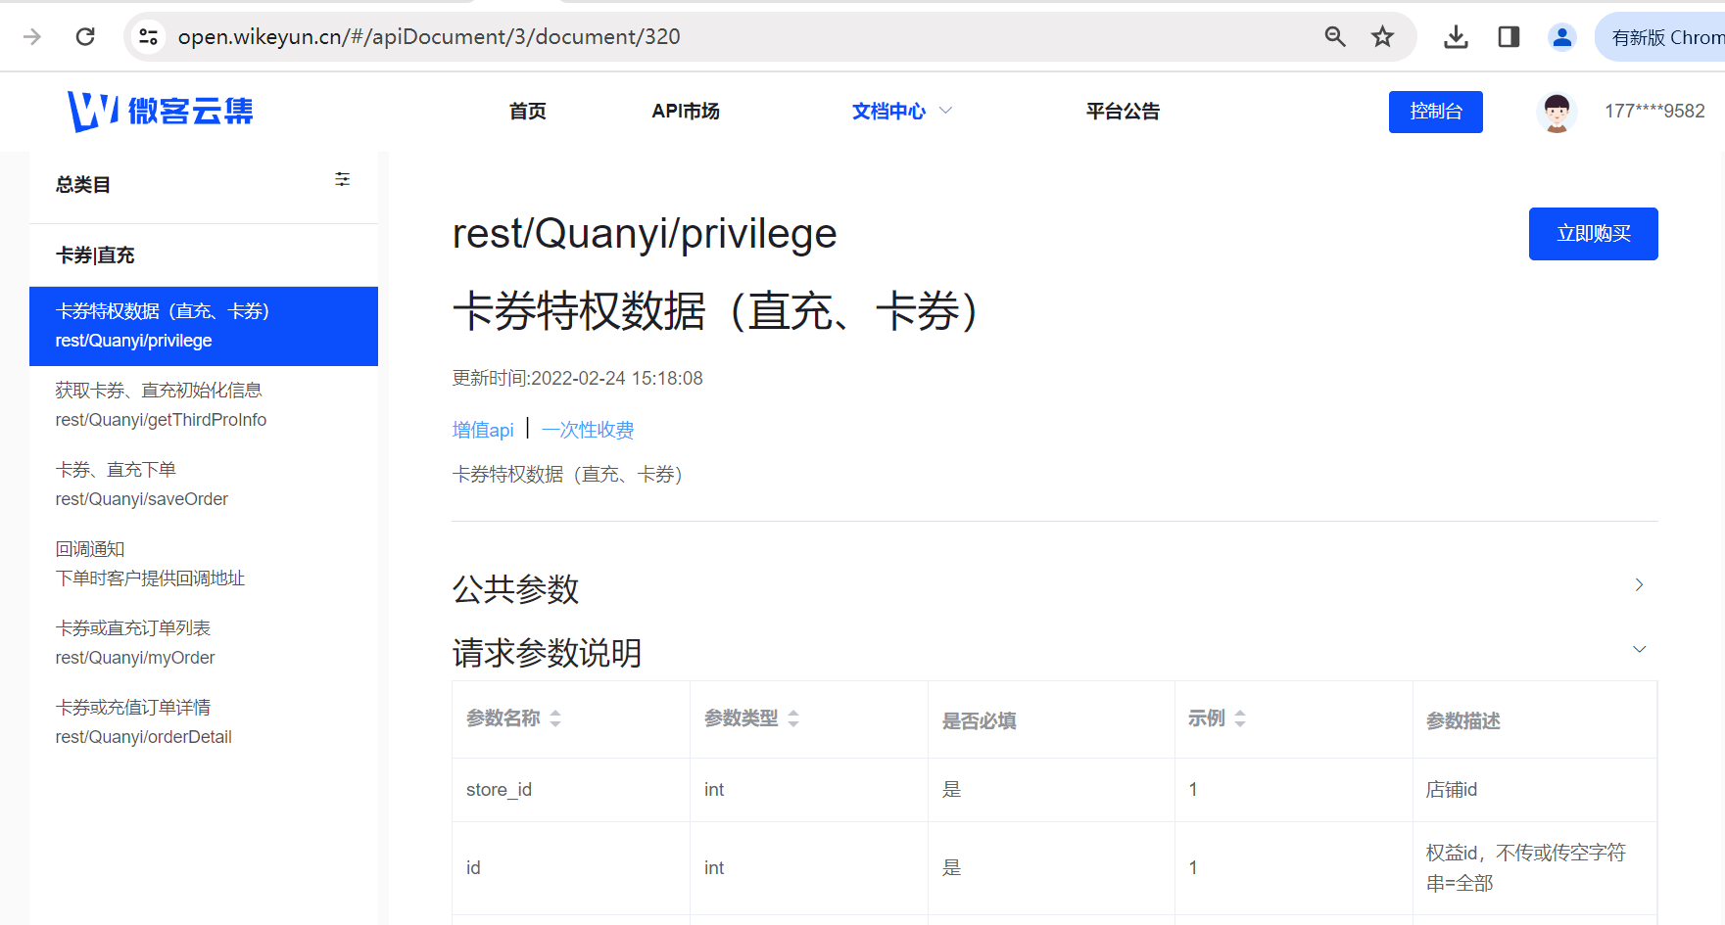Toggle sort on the 示例 column
The image size is (1725, 925).
[x=1240, y=717]
